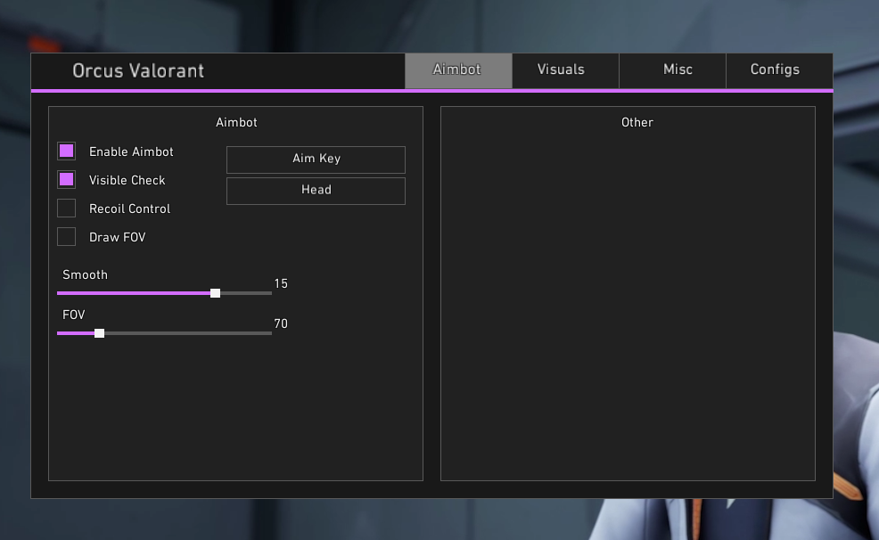This screenshot has width=879, height=540.
Task: Switch to the Visuals tab
Action: (565, 70)
